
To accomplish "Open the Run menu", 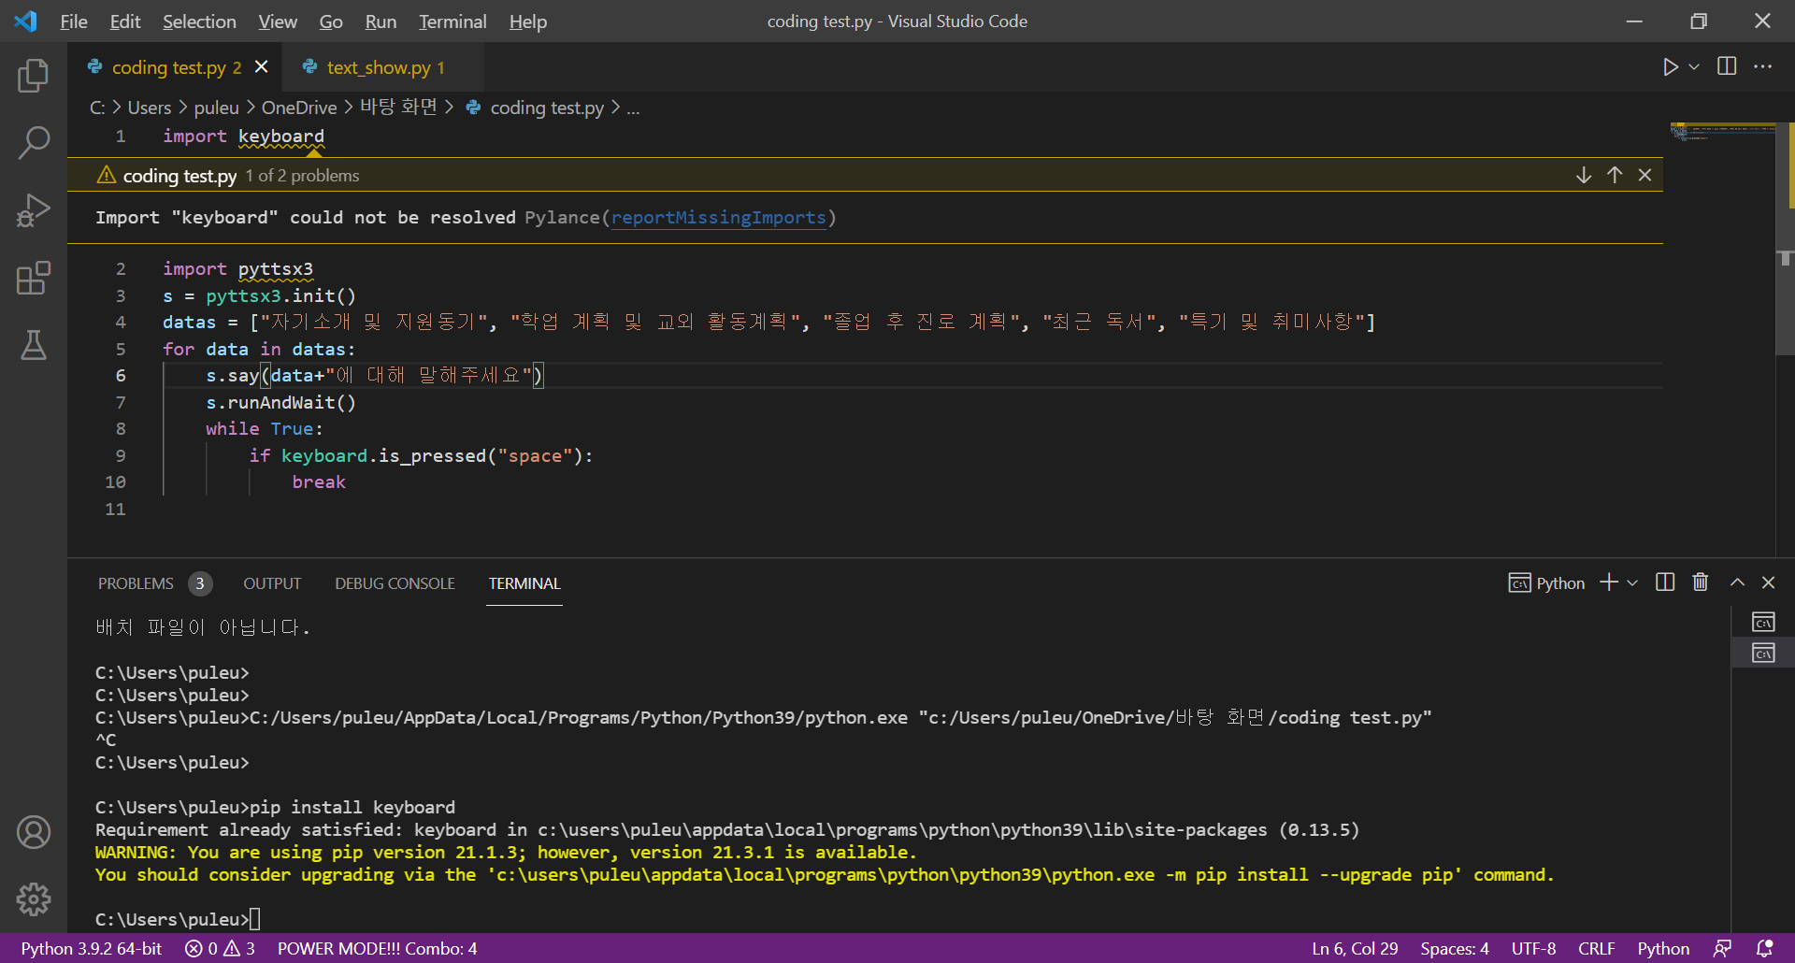I will (381, 22).
